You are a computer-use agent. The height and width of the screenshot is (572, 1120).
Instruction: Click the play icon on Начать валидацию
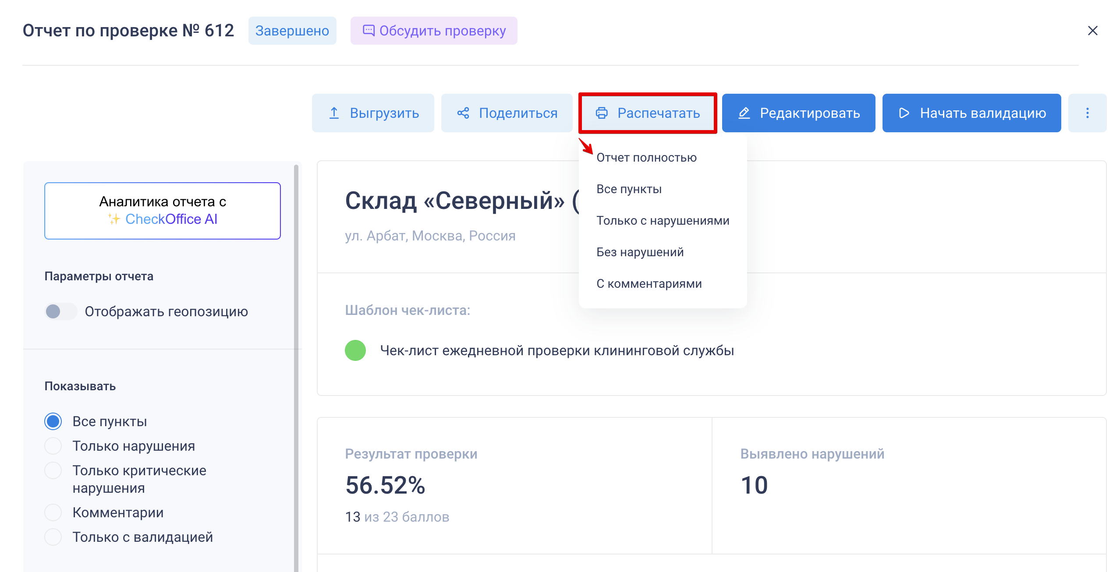(x=904, y=113)
